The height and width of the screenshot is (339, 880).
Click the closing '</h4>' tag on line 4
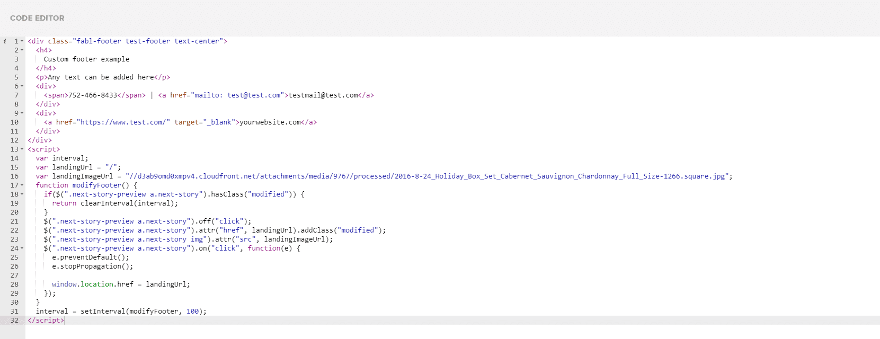[46, 68]
